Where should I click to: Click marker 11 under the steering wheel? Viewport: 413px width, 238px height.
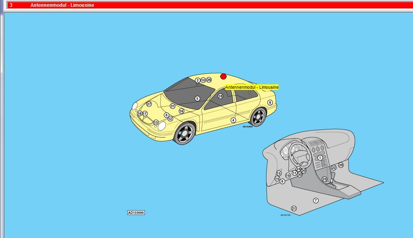[x=295, y=173]
